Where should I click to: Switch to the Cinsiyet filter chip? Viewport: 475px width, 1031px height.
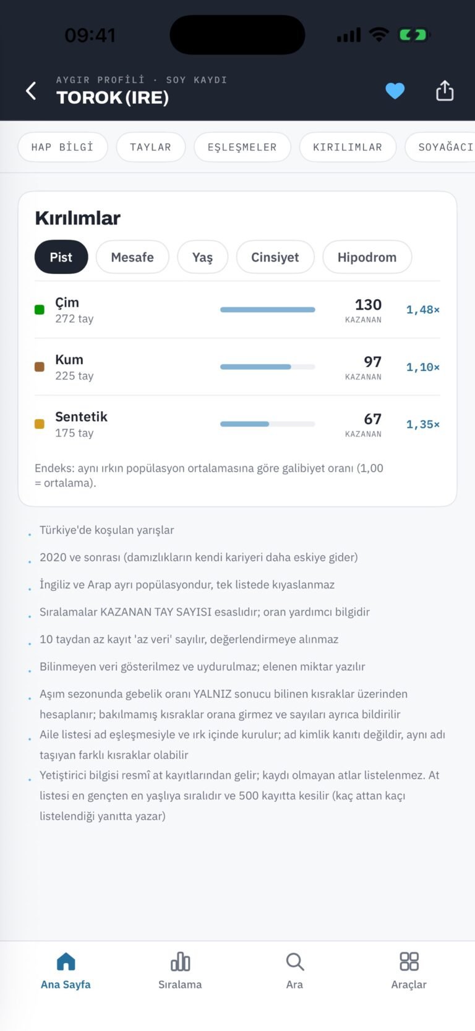[275, 257]
